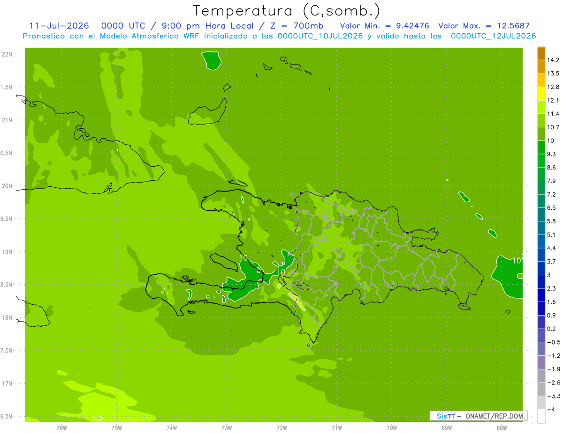Click the "74W" longitude axis label
The height and width of the screenshot is (434, 563).
[171, 428]
